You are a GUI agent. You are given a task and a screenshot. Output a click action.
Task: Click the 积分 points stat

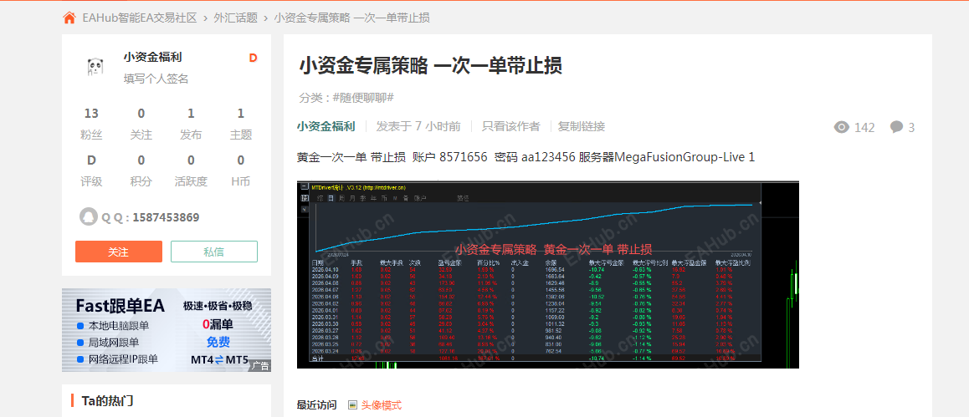[141, 170]
